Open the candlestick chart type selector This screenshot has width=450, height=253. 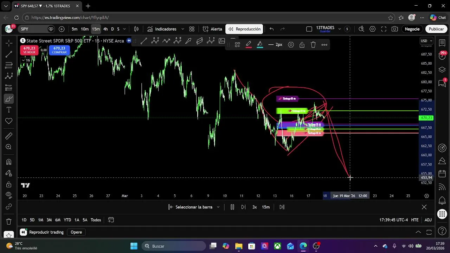136,29
